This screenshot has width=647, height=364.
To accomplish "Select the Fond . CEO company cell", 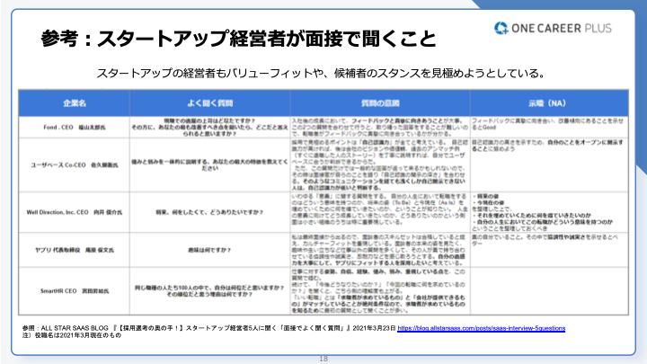I will 75,127.
